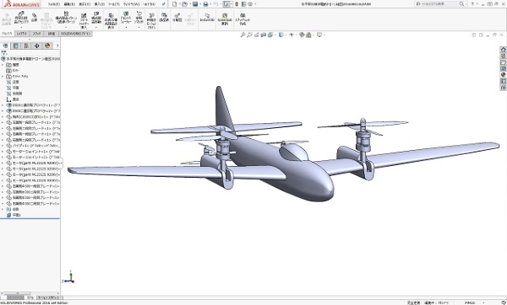Switch to the SOLIDWORKS Add-Ins tab
The image size is (507, 305).
point(76,34)
